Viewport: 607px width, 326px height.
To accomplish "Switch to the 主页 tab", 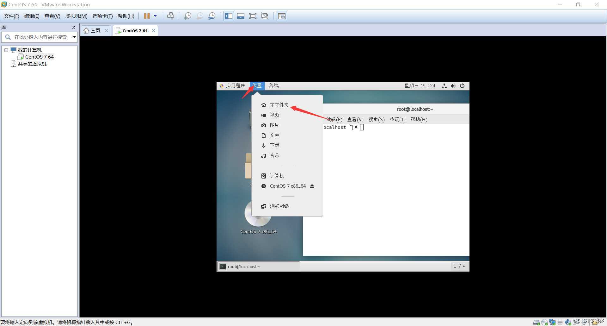I will [95, 31].
